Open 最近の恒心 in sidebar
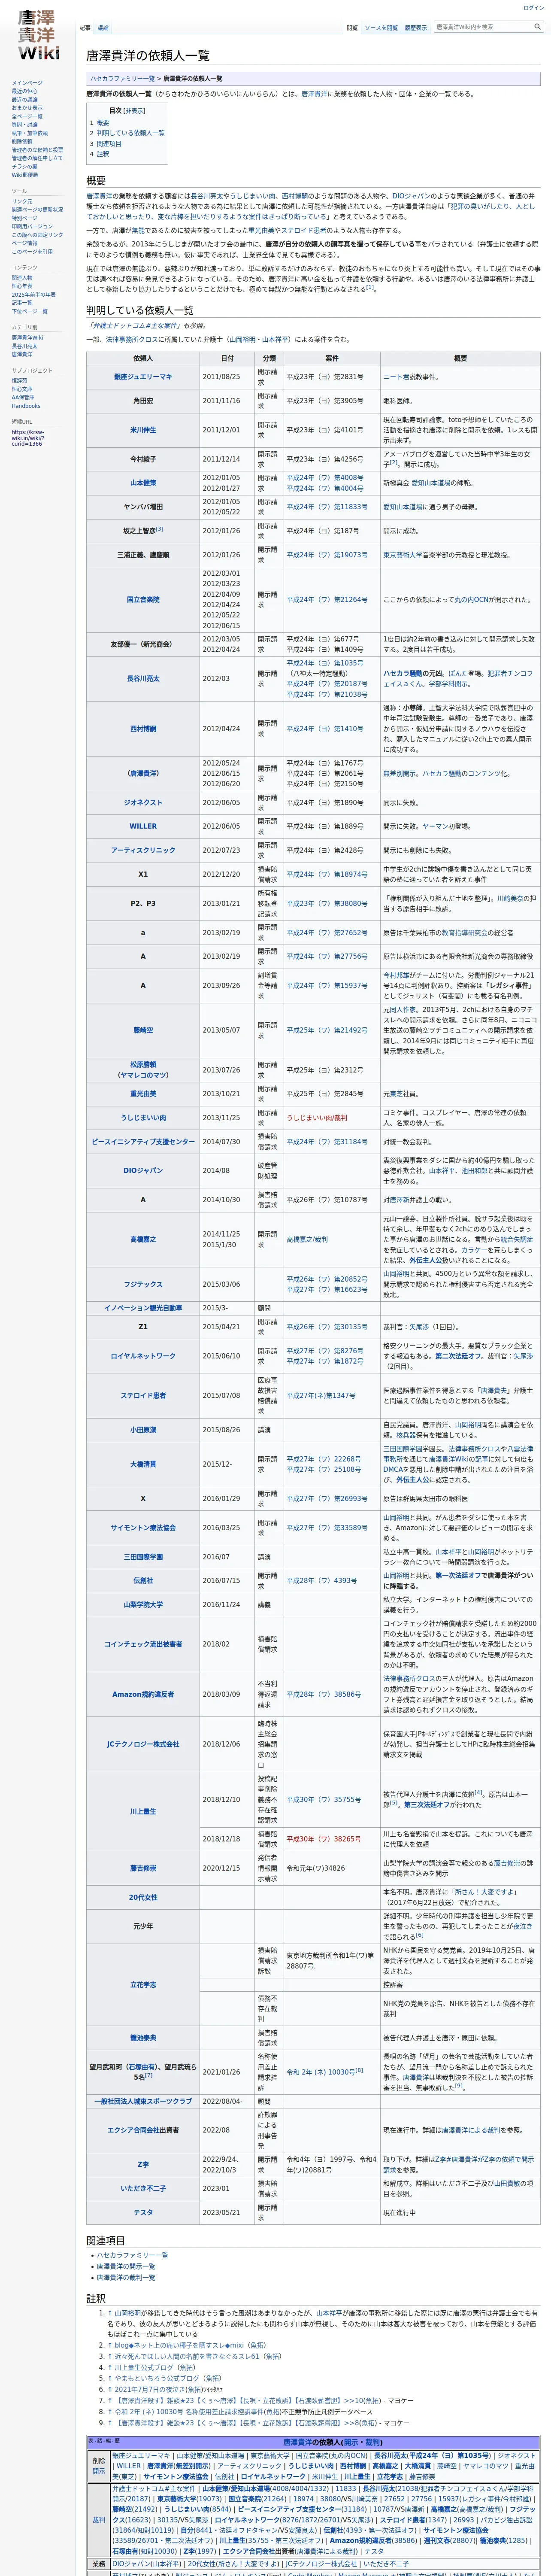Image resolution: width=551 pixels, height=2576 pixels. click(25, 91)
